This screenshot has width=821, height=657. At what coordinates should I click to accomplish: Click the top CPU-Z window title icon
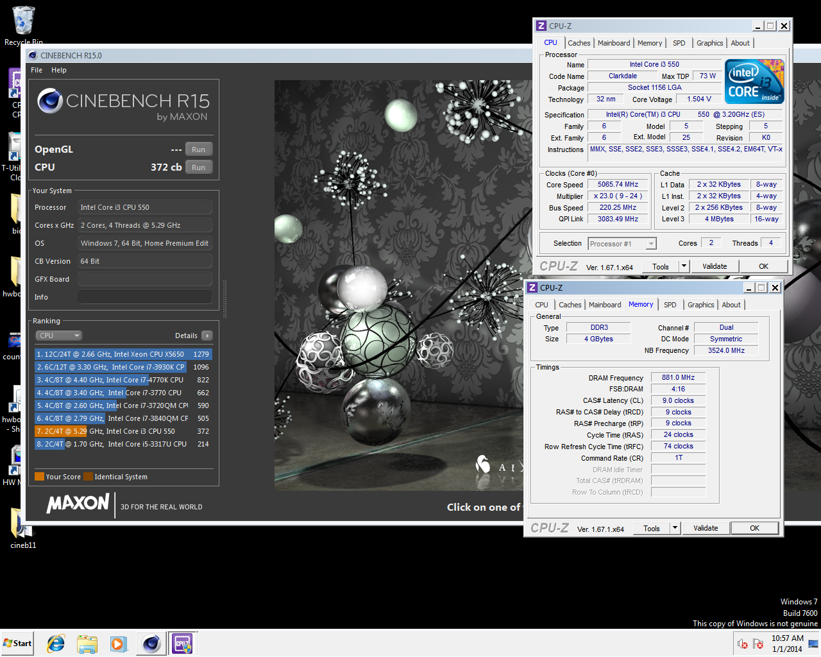(541, 26)
